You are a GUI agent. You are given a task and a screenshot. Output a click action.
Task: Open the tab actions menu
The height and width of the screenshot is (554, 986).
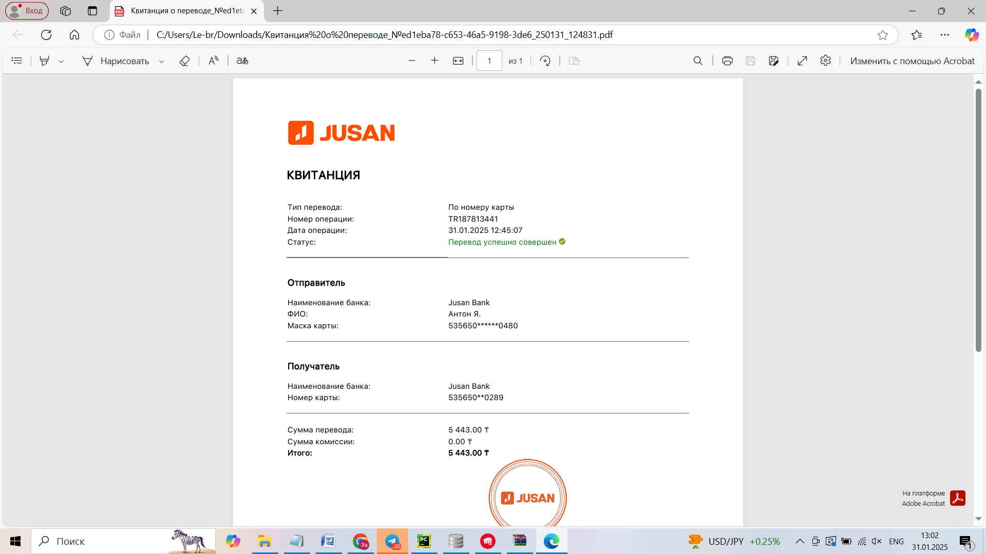[92, 11]
